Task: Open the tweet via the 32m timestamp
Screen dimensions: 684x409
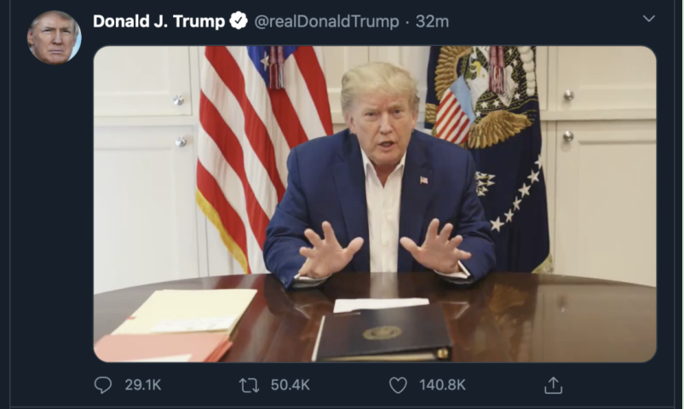Action: coord(432,21)
